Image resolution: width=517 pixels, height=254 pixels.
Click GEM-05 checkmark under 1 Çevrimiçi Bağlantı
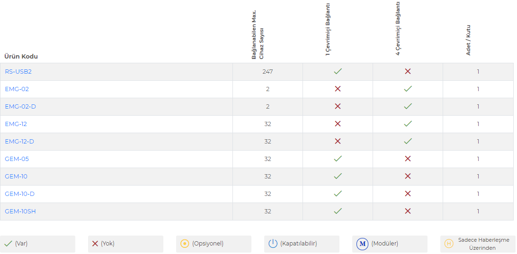(x=338, y=159)
